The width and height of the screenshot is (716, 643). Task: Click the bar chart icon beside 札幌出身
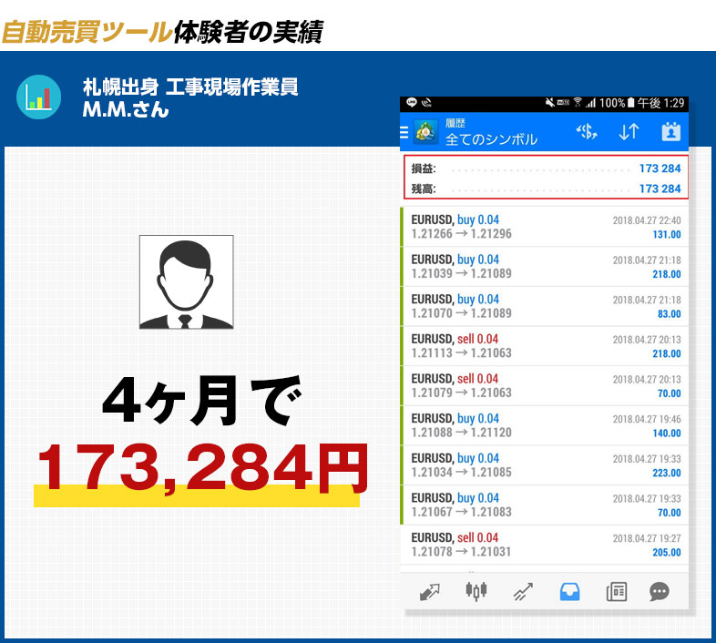point(39,97)
